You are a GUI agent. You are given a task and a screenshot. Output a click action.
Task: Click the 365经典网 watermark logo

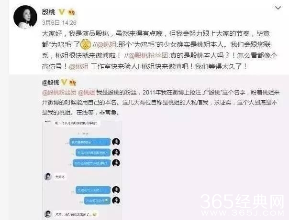click(243, 205)
